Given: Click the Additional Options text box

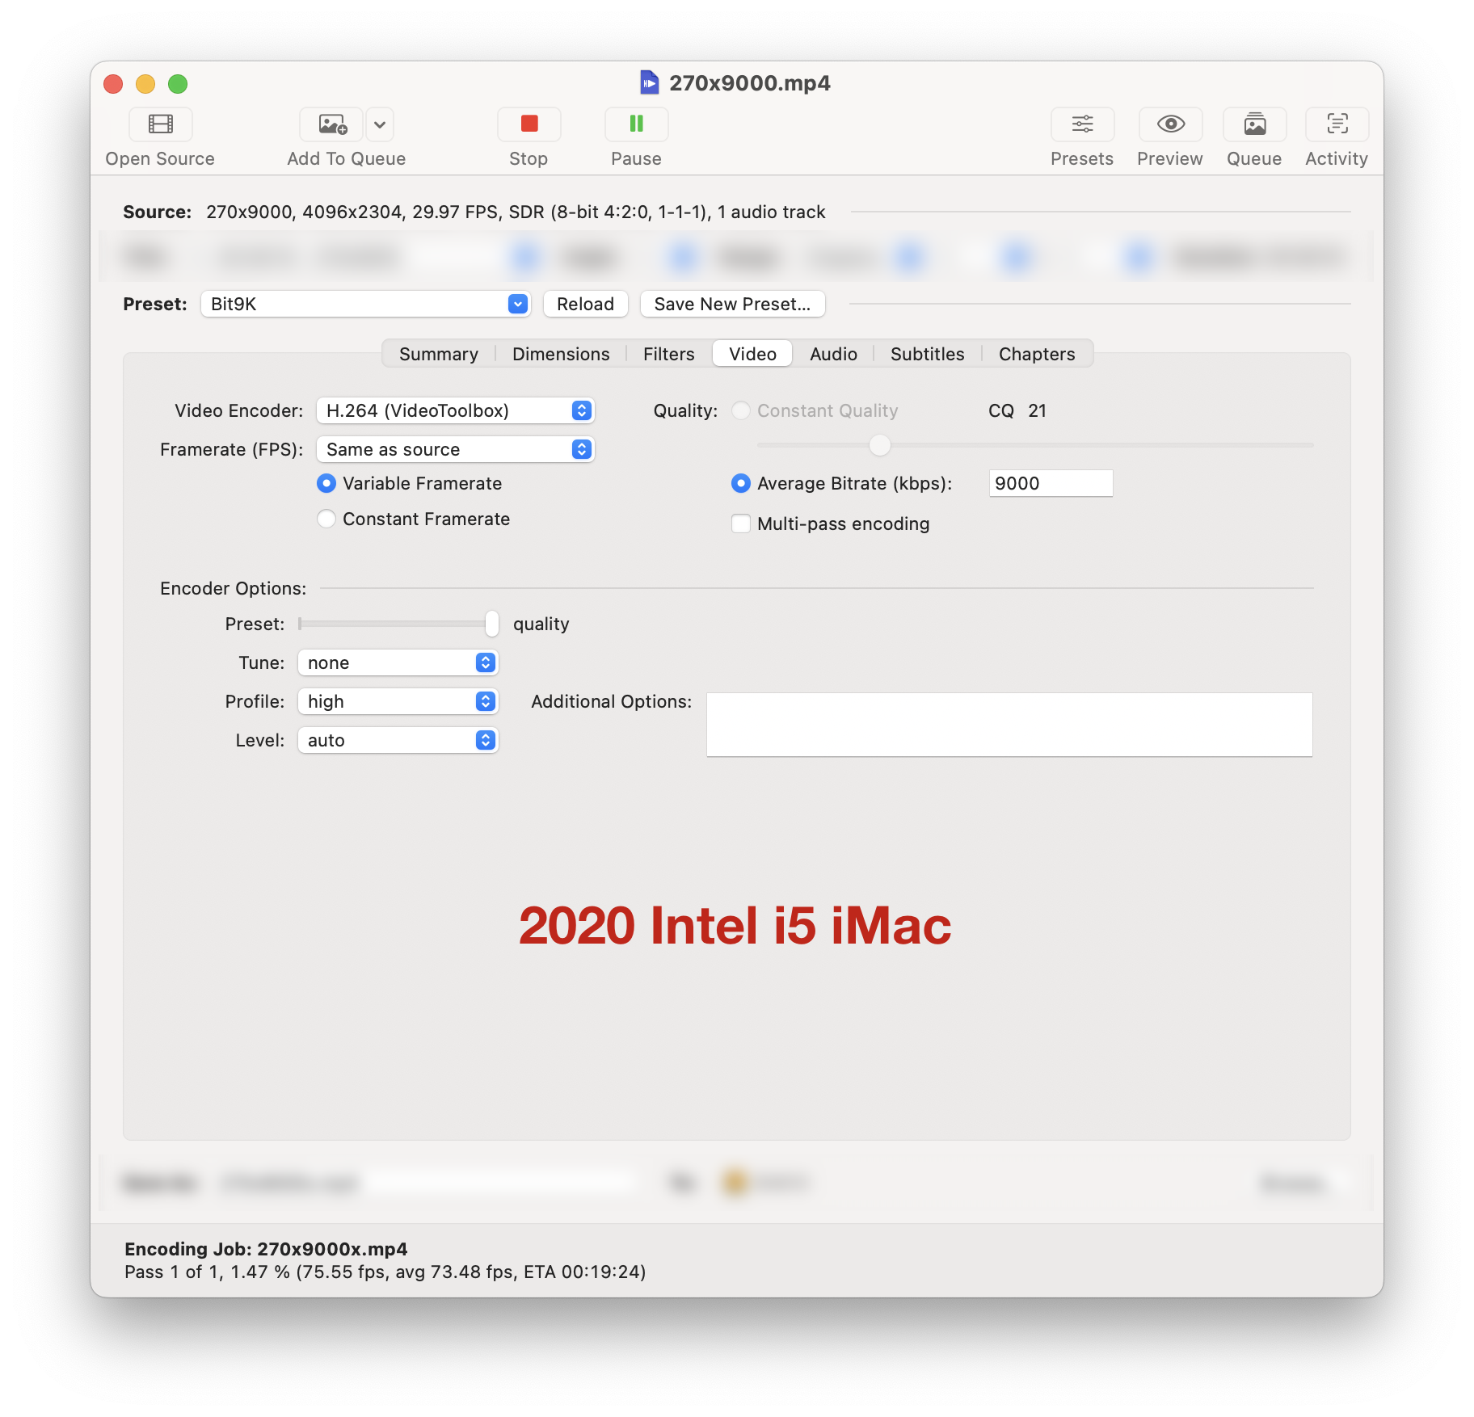Looking at the screenshot, I should (x=1009, y=725).
